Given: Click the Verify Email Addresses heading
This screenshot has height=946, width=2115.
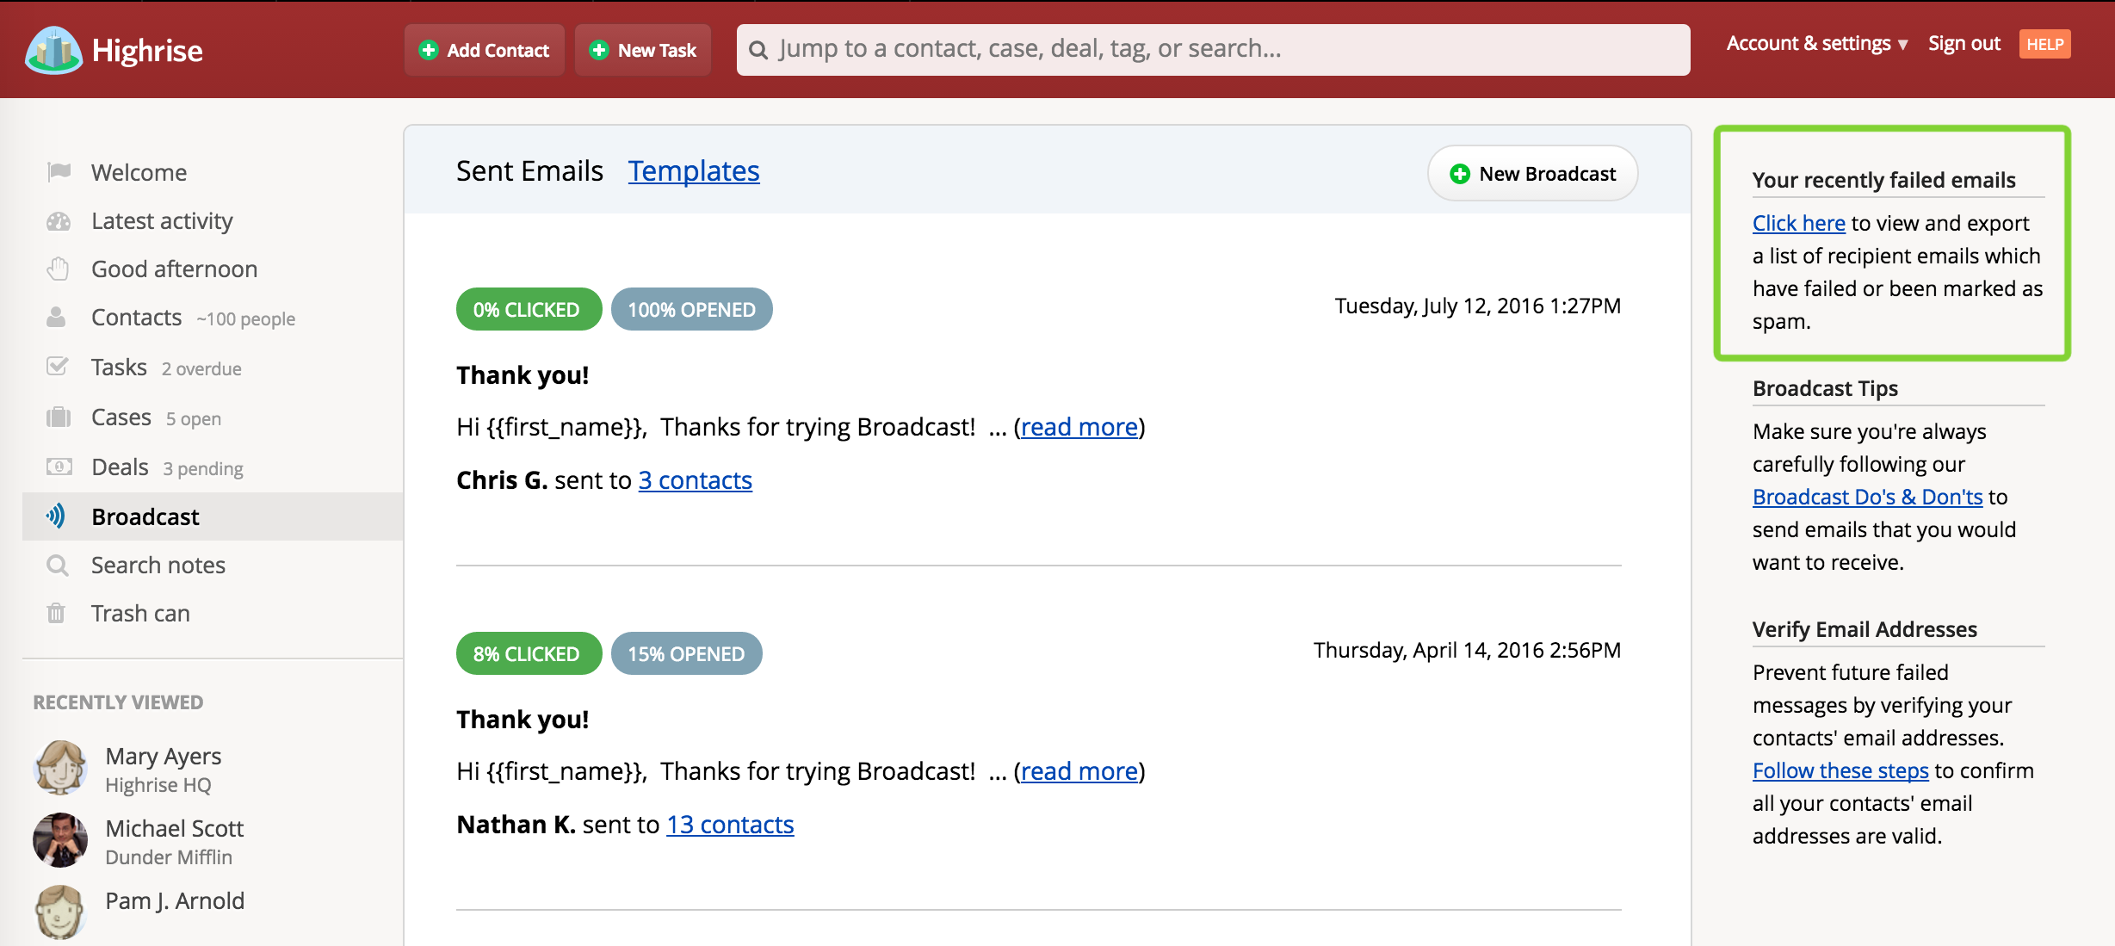Looking at the screenshot, I should 1865,629.
